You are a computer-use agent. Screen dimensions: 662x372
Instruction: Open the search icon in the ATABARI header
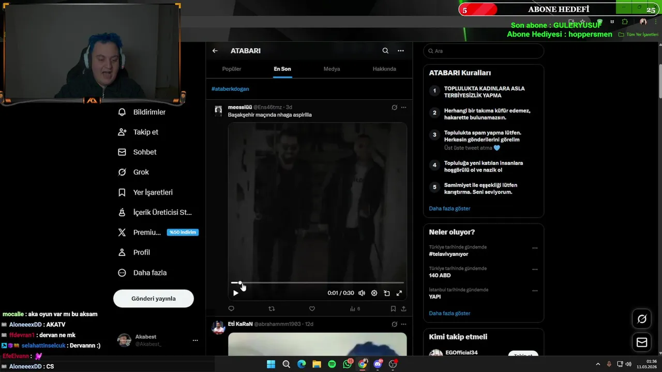click(x=385, y=51)
